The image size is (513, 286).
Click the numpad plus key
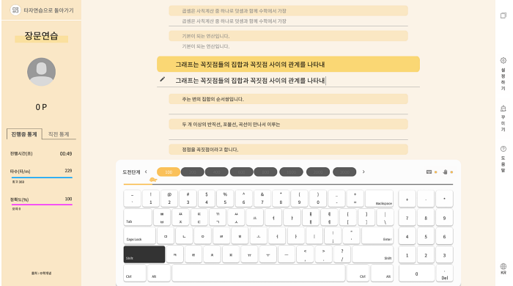click(407, 199)
